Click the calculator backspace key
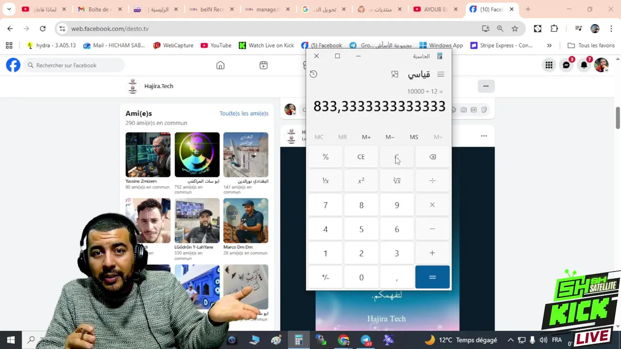This screenshot has width=621, height=349. click(x=432, y=157)
